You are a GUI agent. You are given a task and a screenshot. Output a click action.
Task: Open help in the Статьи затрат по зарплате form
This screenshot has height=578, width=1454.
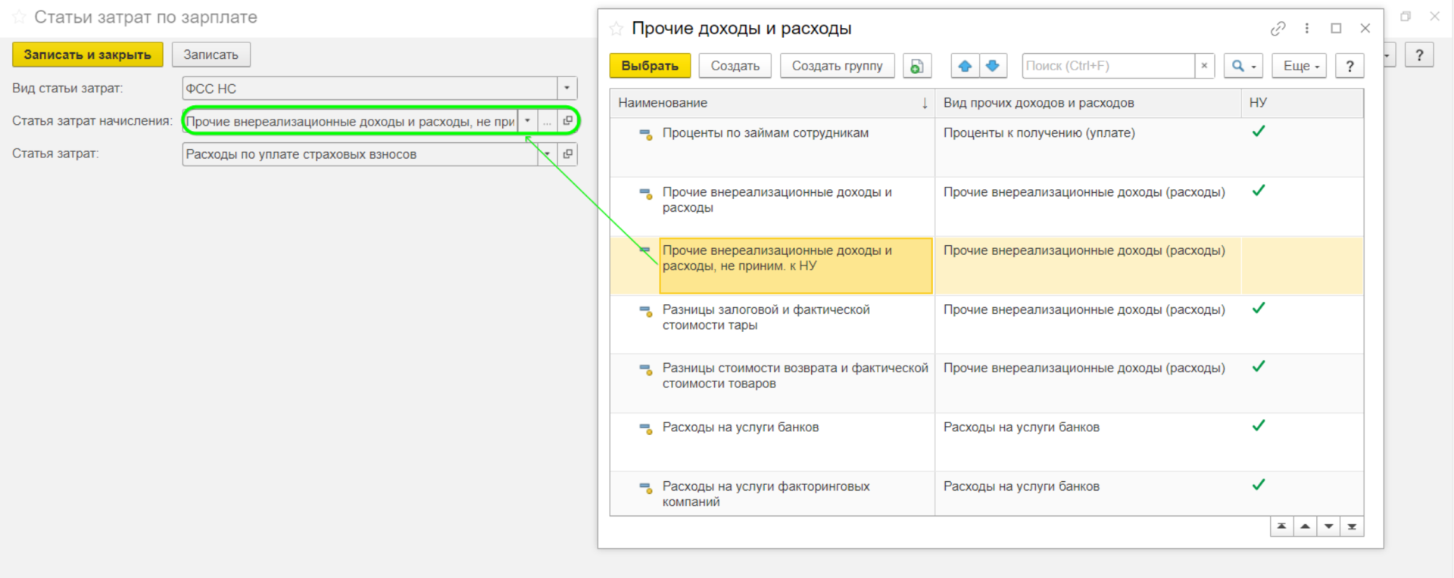coord(1419,54)
